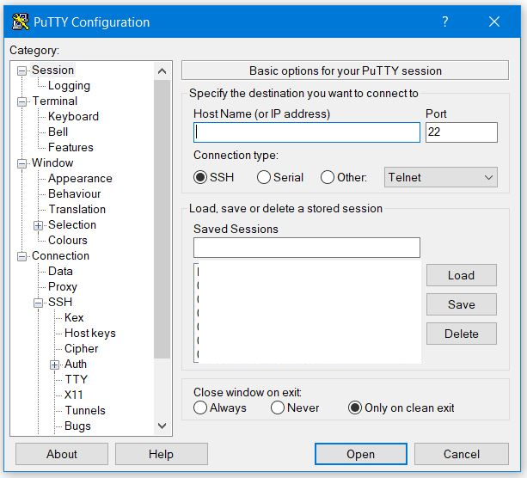Open the Tunnels category

pyautogui.click(x=85, y=410)
